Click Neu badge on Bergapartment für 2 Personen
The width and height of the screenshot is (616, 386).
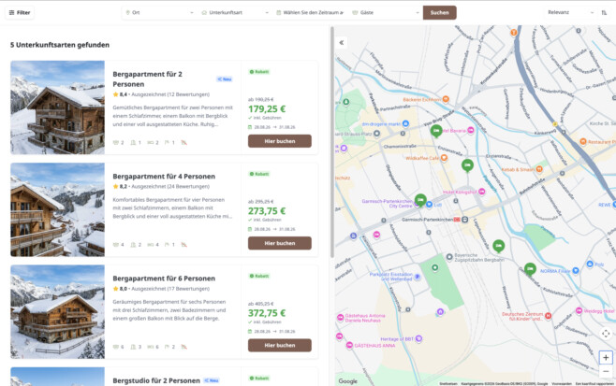(225, 79)
